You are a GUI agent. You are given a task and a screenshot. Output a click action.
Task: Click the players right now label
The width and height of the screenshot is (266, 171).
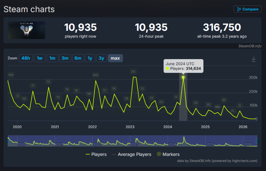80,36
